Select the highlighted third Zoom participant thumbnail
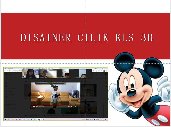 pos(65,74)
